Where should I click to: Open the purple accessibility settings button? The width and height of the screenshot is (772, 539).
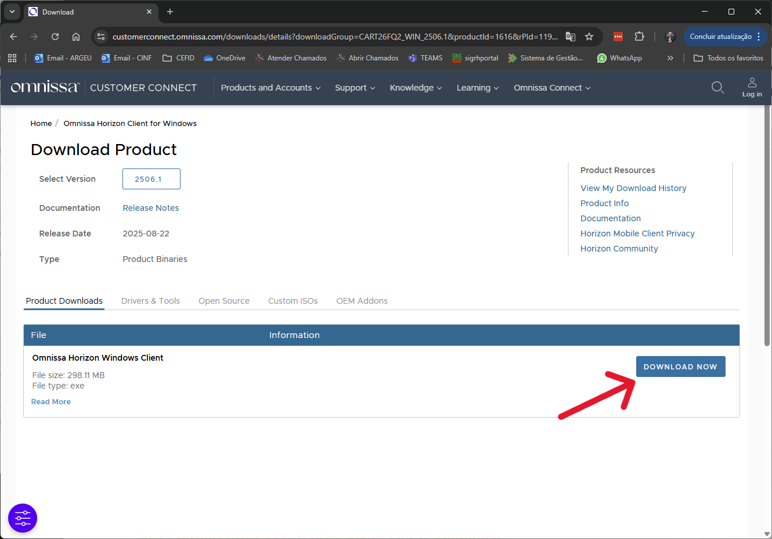click(23, 518)
